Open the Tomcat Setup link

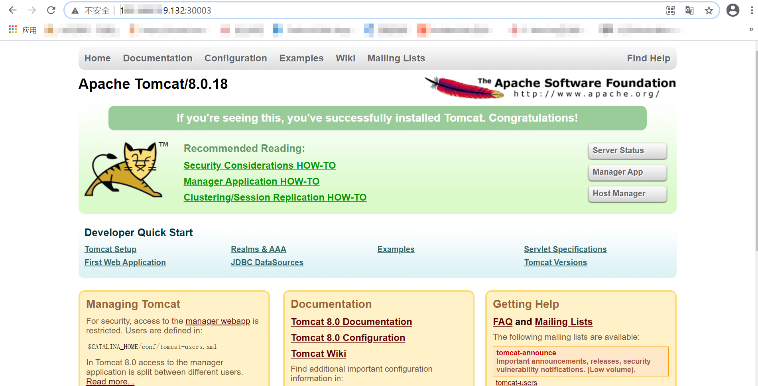click(x=110, y=249)
